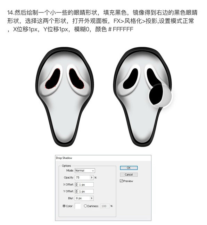
Task: Click OK in Drop Shadow dialog
Action: pos(129,168)
